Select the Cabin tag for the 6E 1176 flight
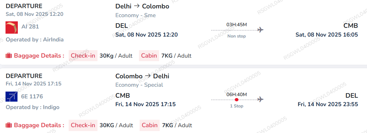The height and width of the screenshot is (133, 367). (150, 125)
